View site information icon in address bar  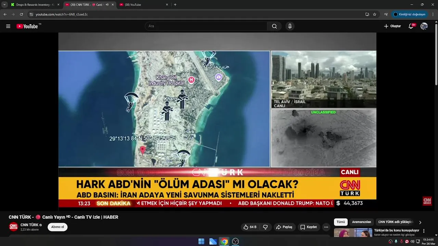tap(31, 14)
